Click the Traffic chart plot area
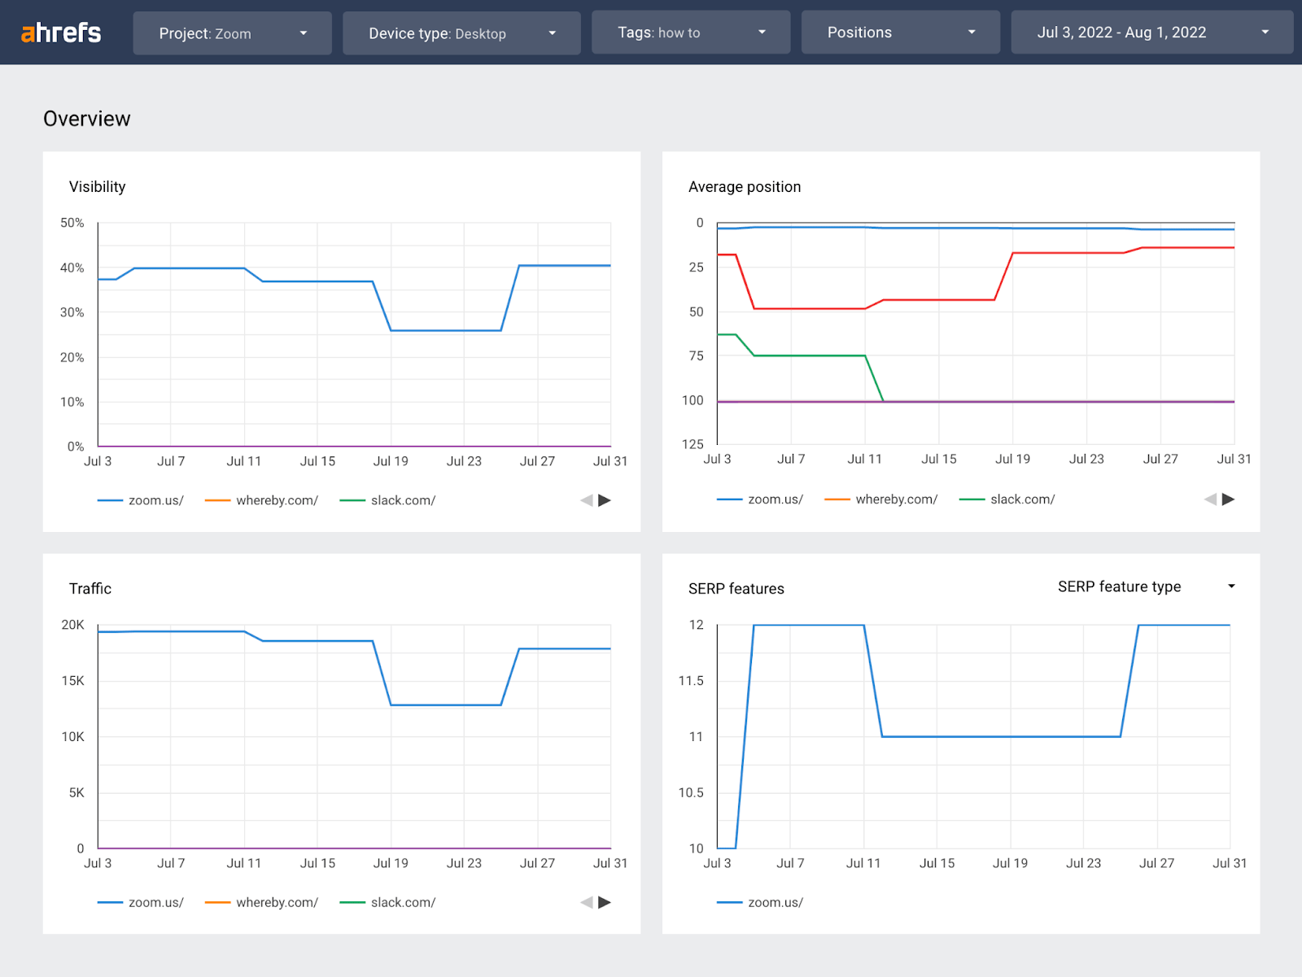This screenshot has height=977, width=1302. click(x=350, y=732)
